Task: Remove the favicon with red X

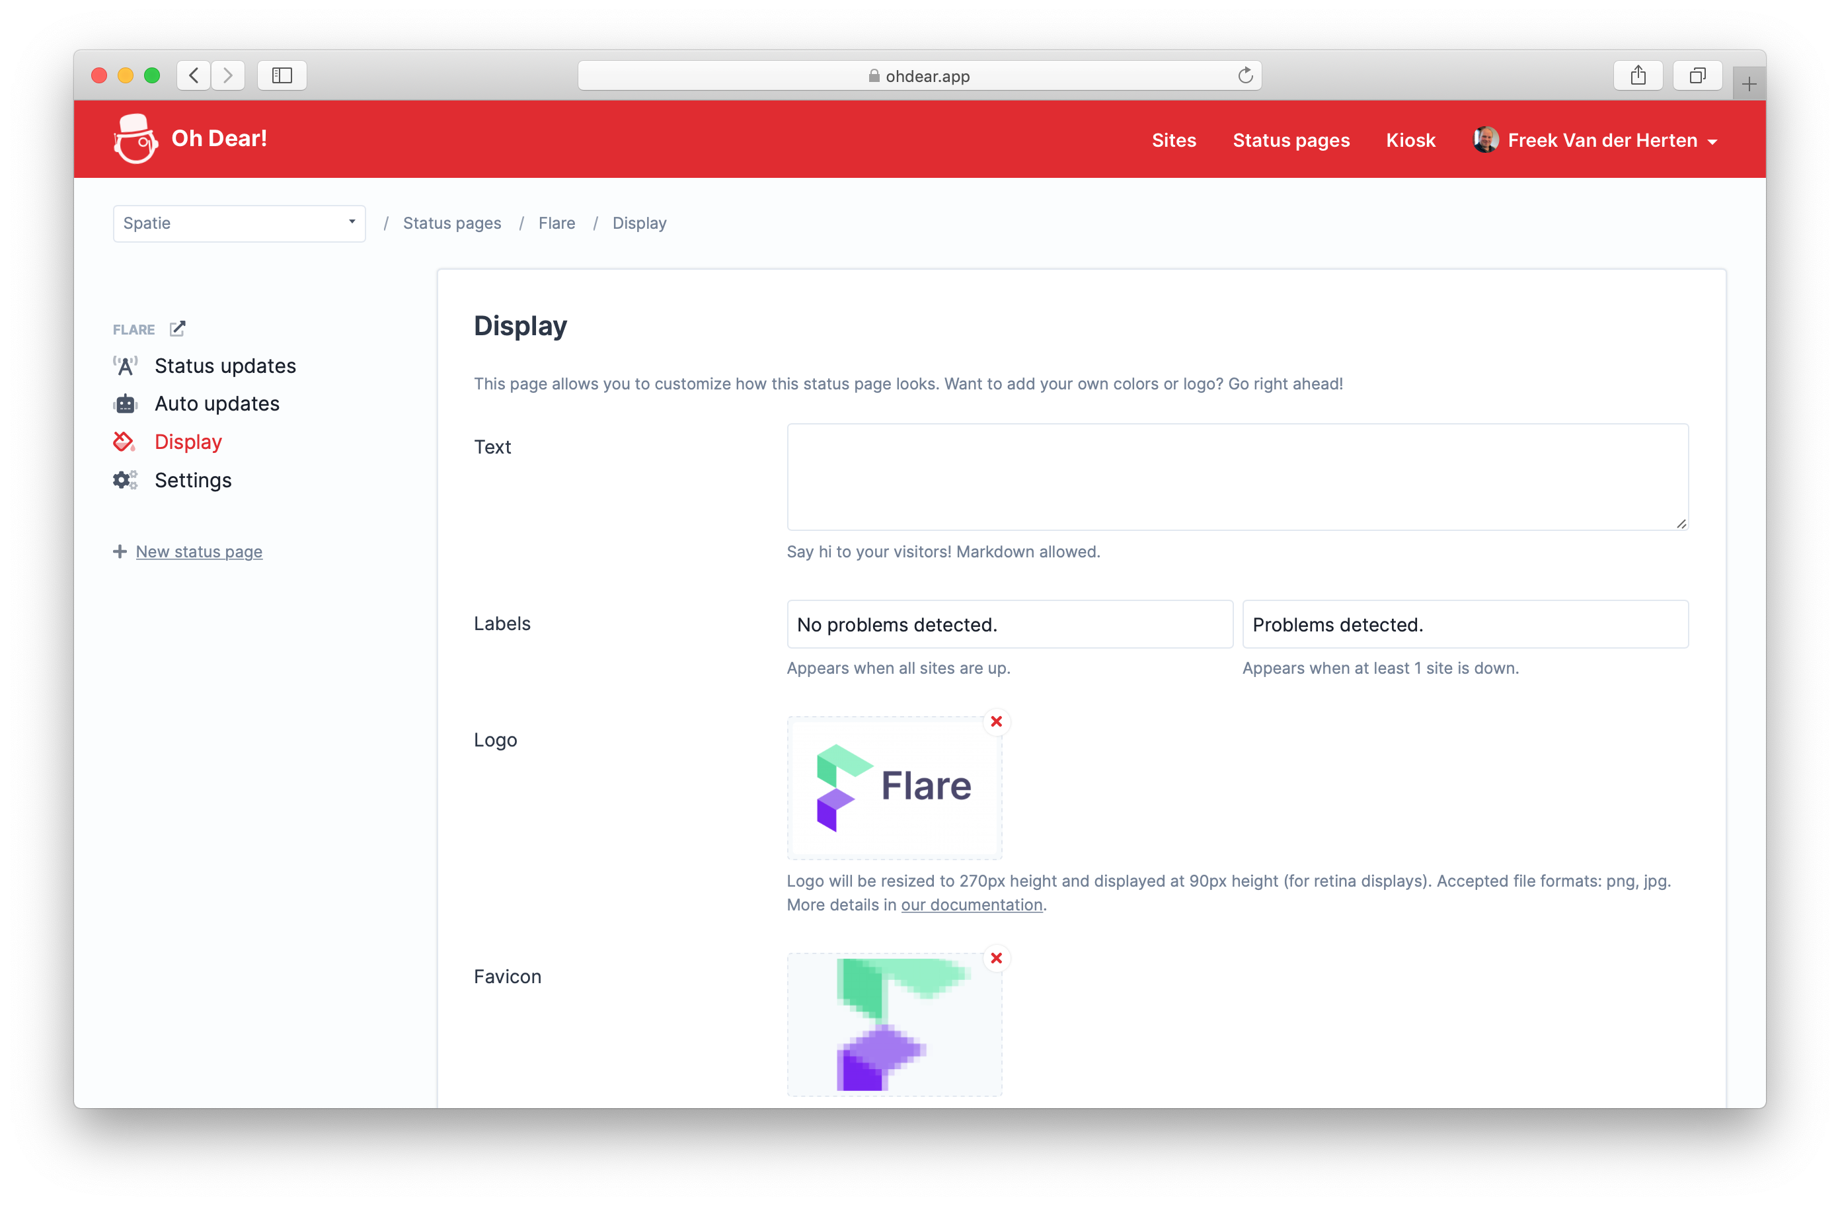Action: [997, 959]
